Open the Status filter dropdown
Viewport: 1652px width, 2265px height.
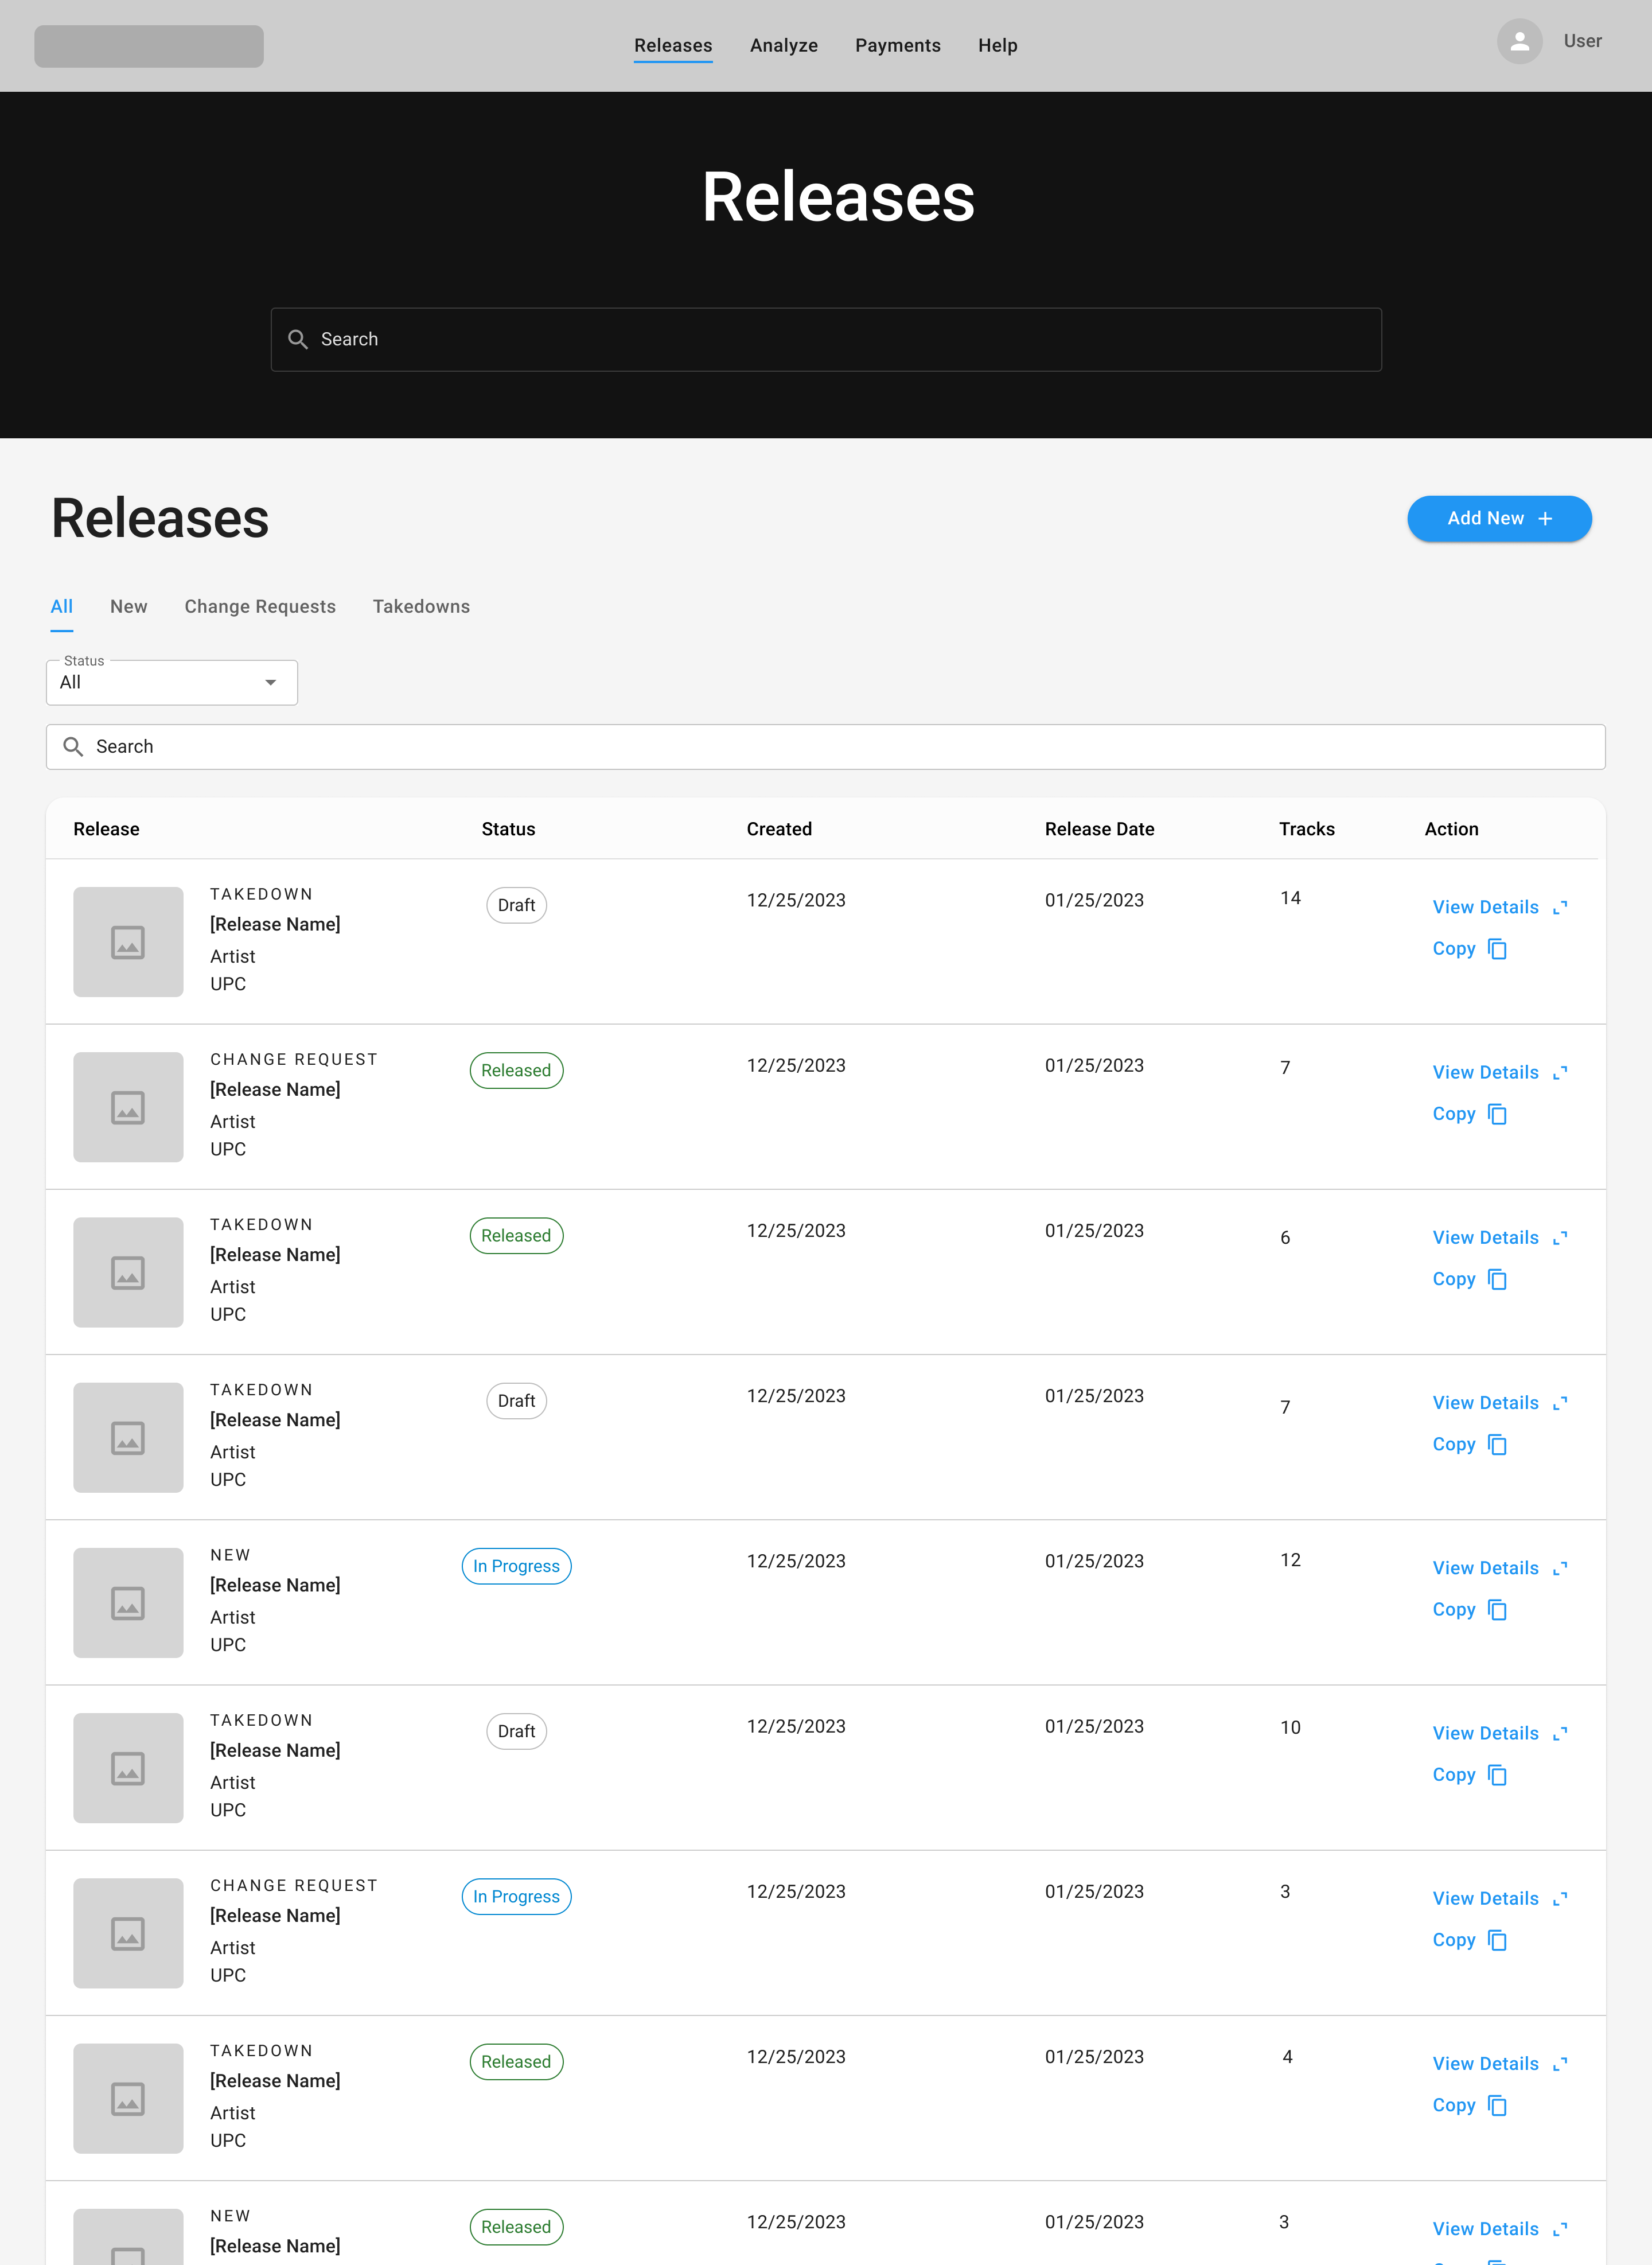[171, 683]
